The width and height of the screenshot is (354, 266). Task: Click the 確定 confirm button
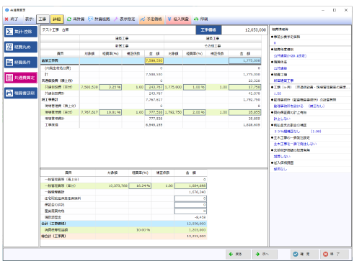pyautogui.click(x=304, y=254)
